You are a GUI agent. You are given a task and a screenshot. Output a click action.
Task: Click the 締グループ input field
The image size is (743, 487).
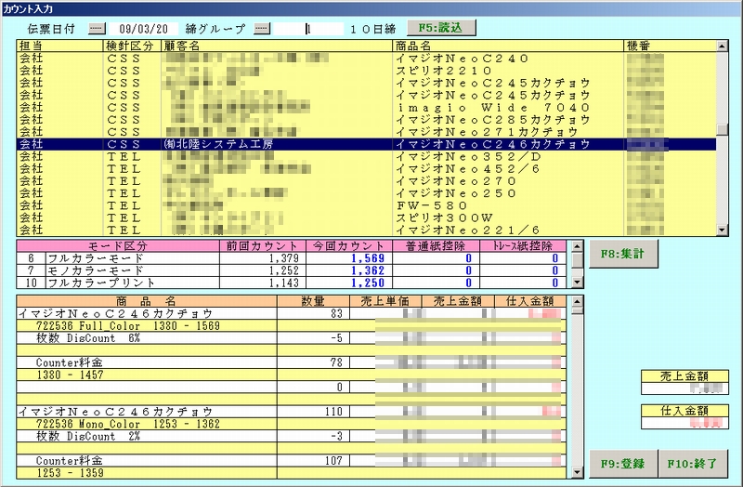click(308, 29)
